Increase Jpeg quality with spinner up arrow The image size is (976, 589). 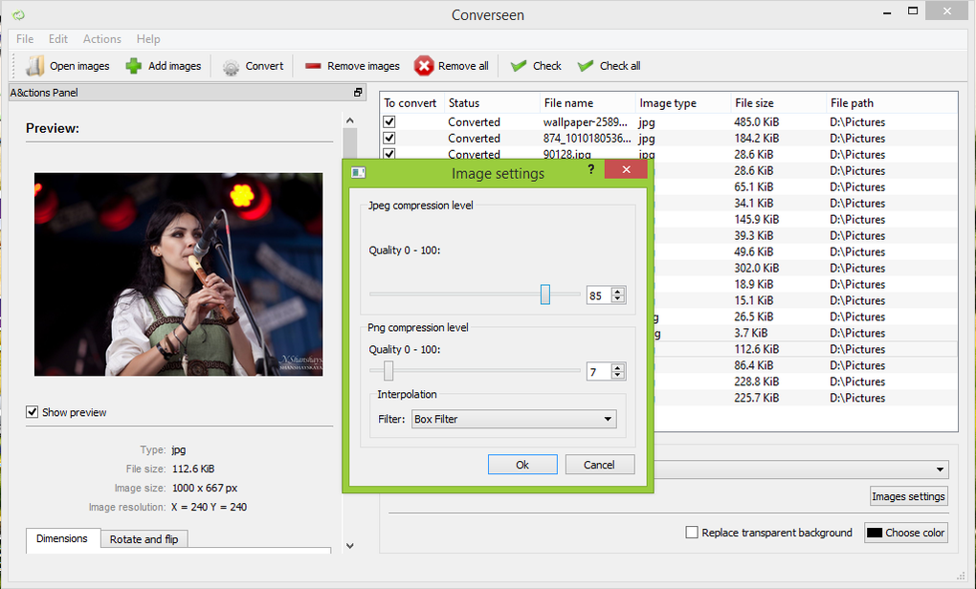617,291
